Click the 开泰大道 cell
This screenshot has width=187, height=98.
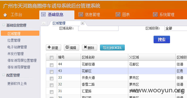click(x=105, y=78)
